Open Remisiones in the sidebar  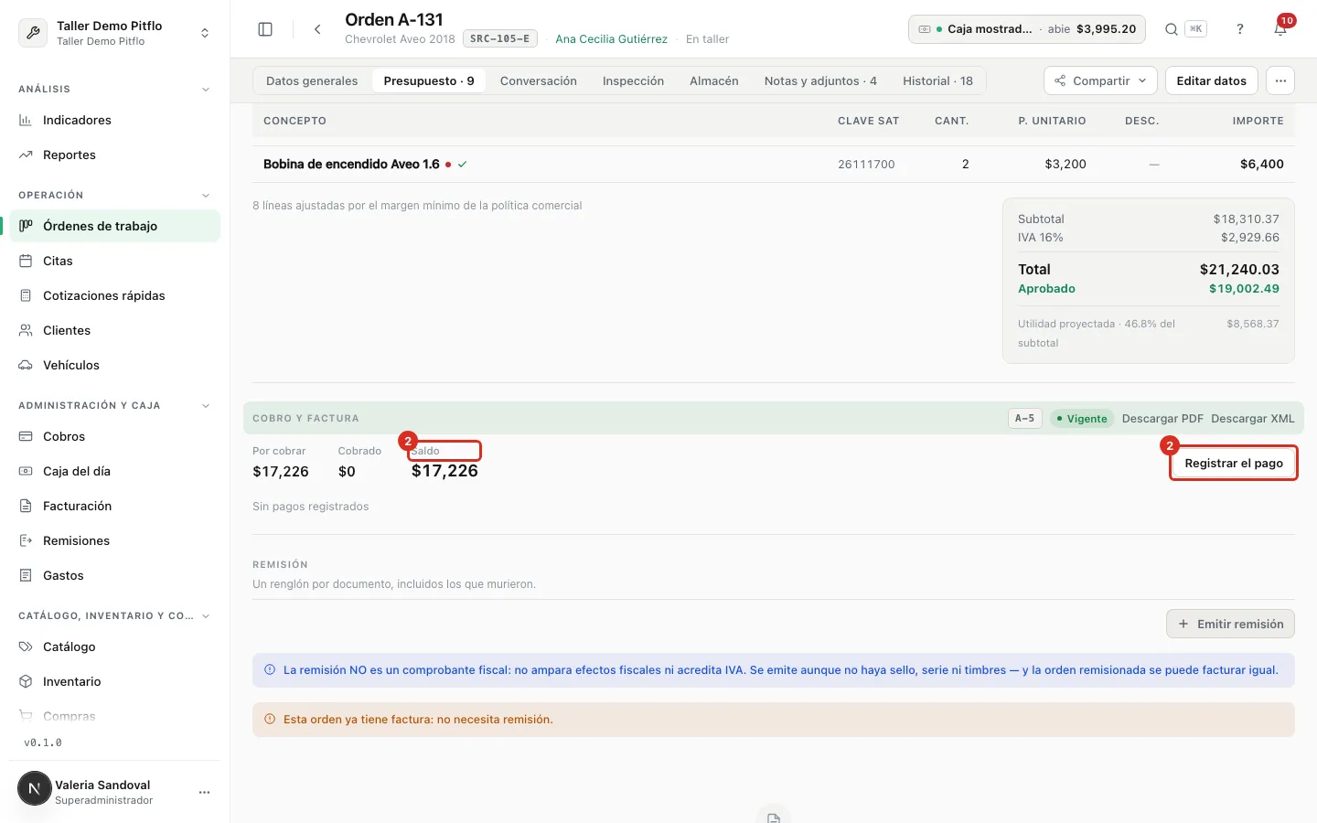point(114,540)
